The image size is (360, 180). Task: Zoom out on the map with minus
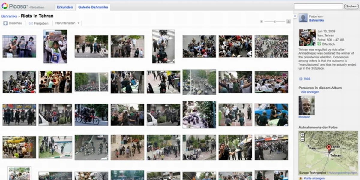tap(302, 139)
